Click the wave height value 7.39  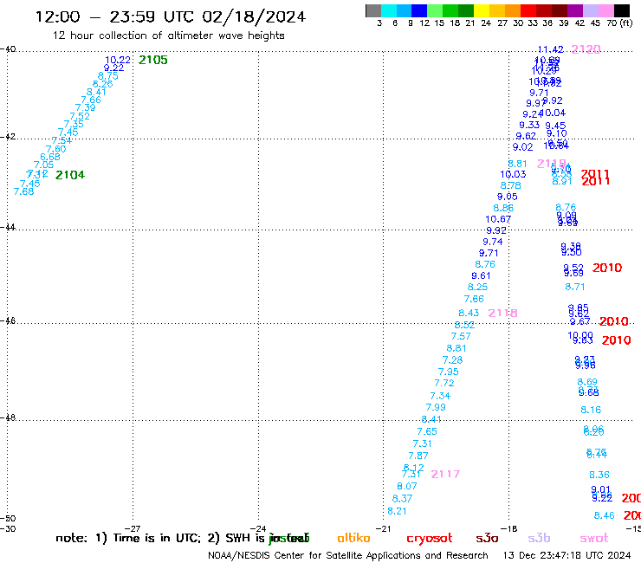85,107
